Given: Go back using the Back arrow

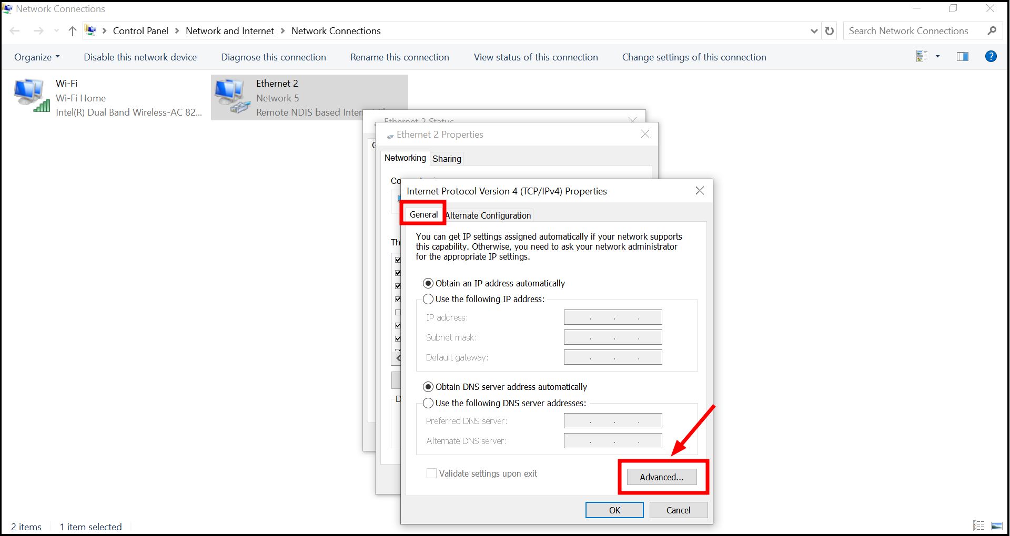Looking at the screenshot, I should [x=15, y=31].
